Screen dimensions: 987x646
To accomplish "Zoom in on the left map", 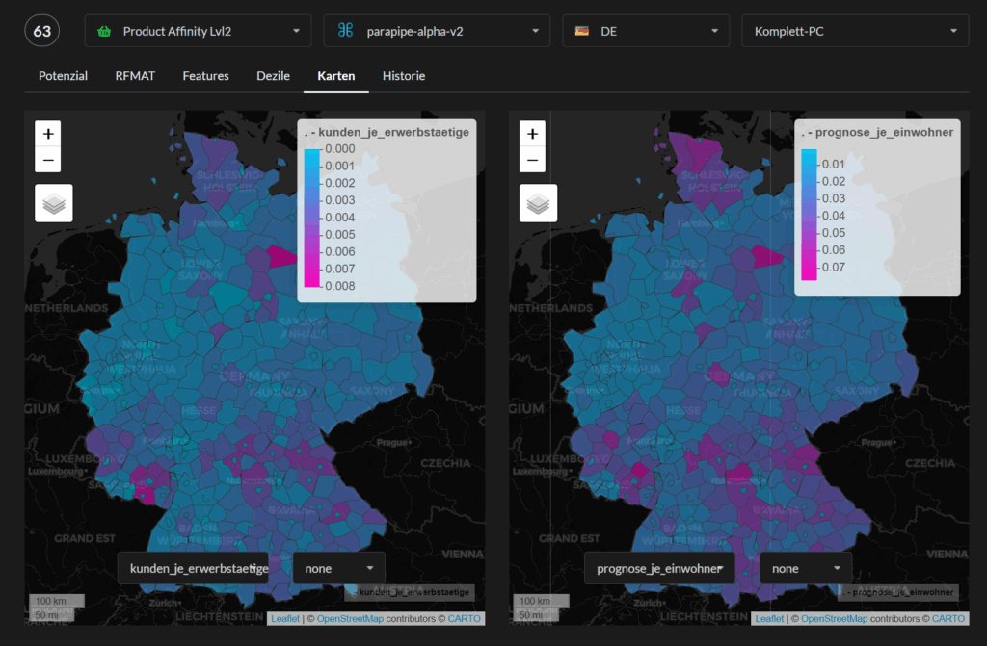I will tap(50, 134).
